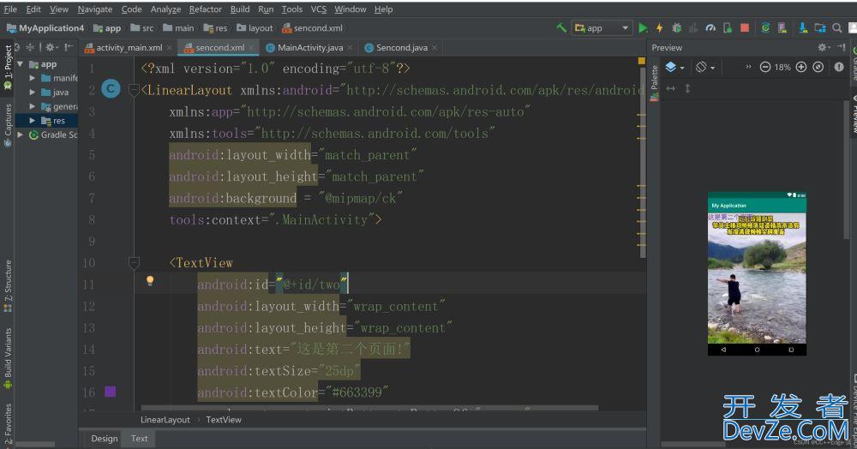Toggle the 1: Project tool window
Viewport: 857px width, 449px height.
pyautogui.click(x=8, y=67)
